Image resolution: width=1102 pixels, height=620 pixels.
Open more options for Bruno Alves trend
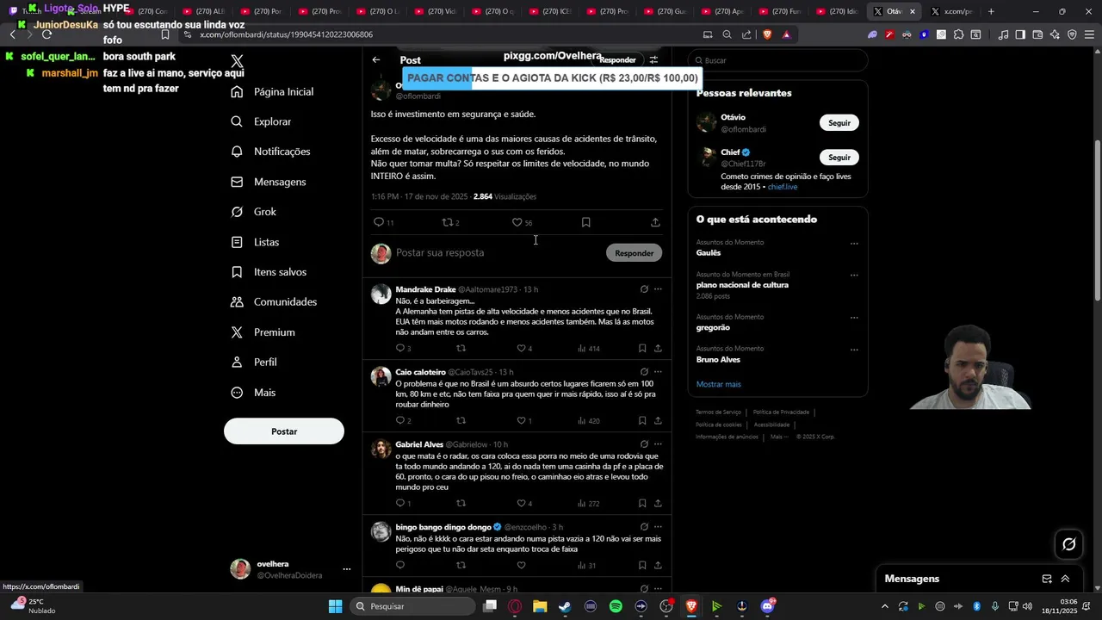click(854, 350)
